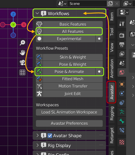This screenshot has height=155, width=135.
Task: Click the pan view hand icon
Action: [22, 53]
